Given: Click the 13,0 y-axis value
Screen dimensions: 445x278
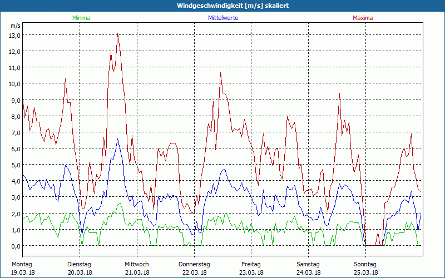Looking at the screenshot, I should coord(14,35).
